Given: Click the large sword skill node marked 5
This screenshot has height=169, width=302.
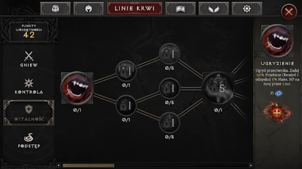Looking at the screenshot, I should click(x=218, y=88).
